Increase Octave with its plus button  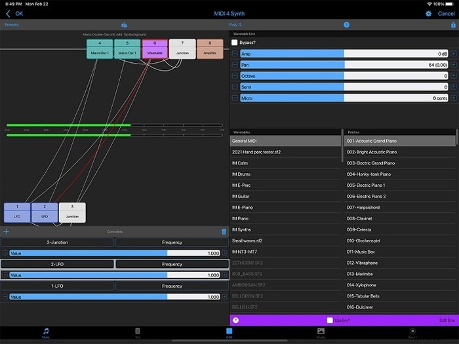(454, 76)
